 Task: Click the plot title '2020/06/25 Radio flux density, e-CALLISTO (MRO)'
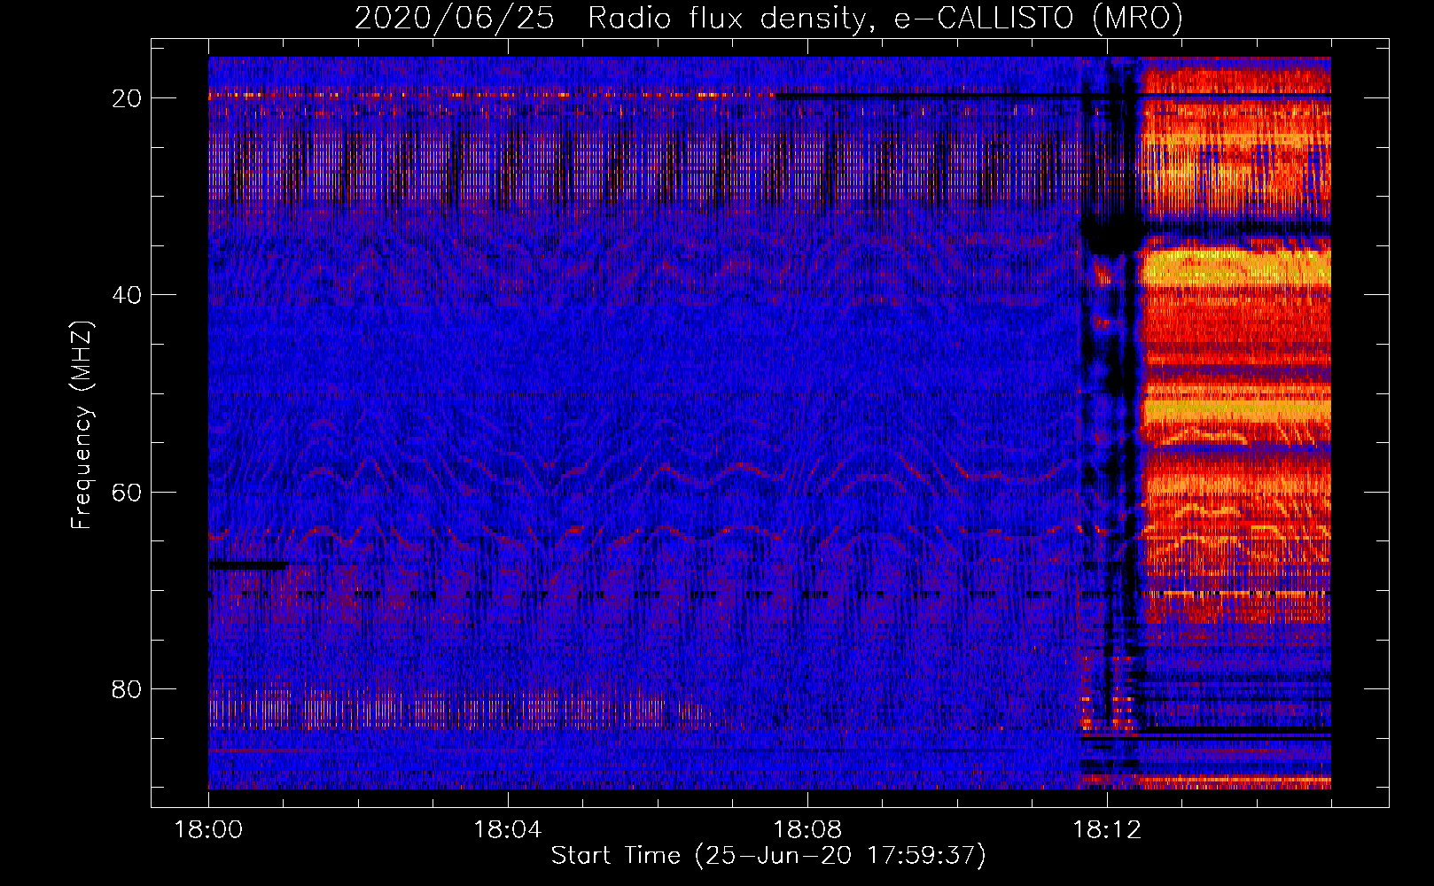tap(768, 18)
